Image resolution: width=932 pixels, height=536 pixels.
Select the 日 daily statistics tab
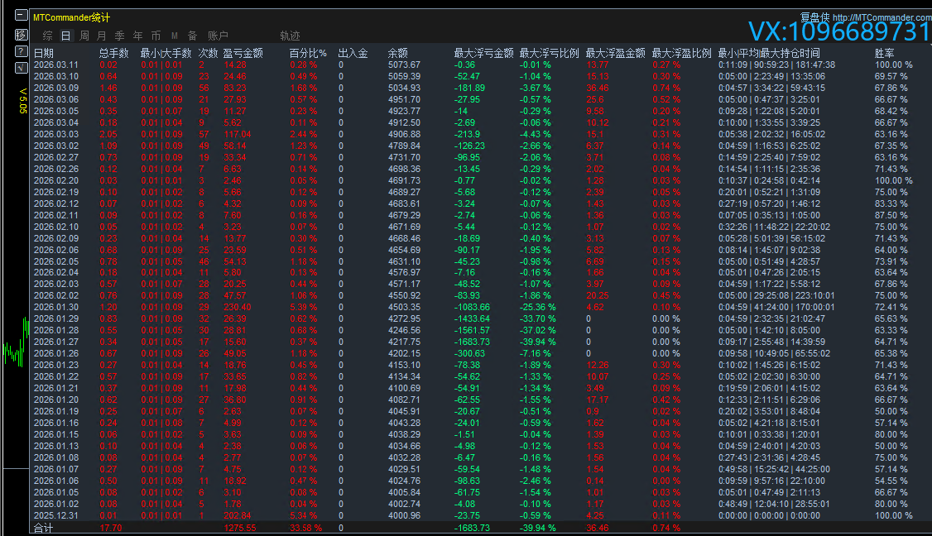click(65, 36)
